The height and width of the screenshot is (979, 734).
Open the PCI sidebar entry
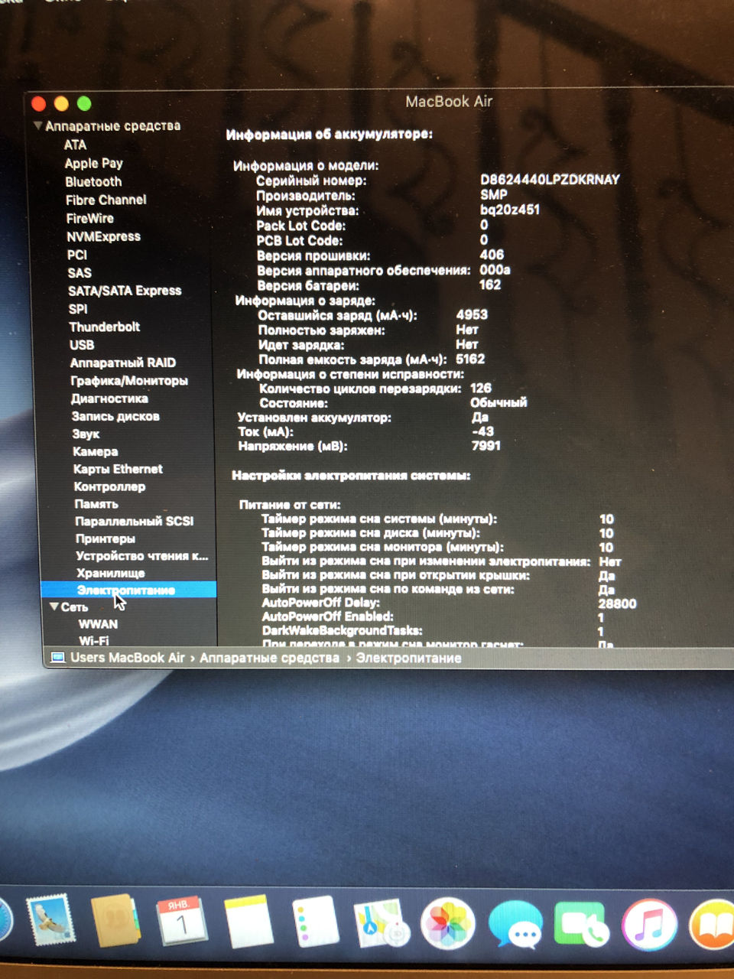[77, 255]
